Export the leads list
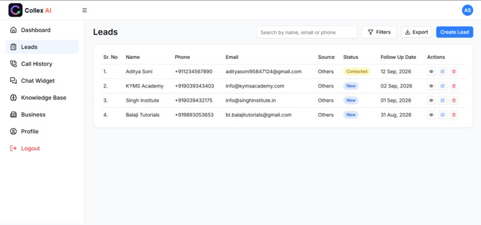Viewport: 481px width, 225px height. pos(417,32)
